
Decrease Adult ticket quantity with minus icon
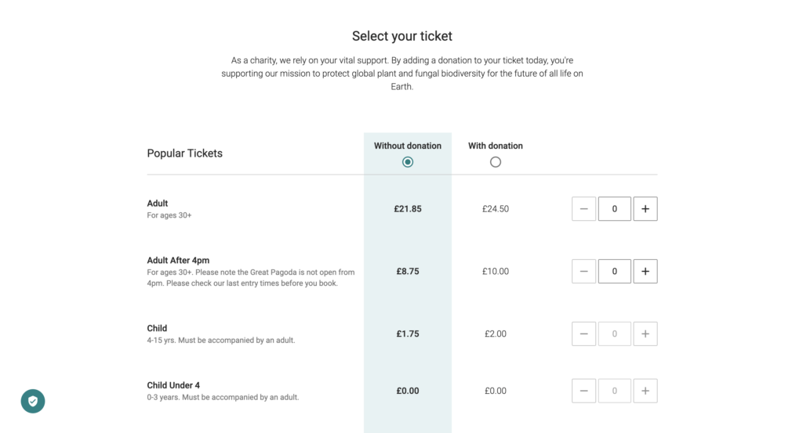click(583, 208)
